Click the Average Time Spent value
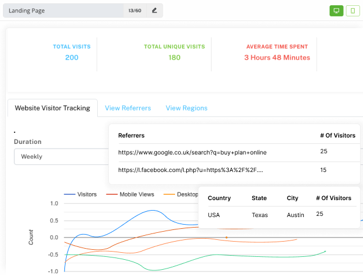This screenshot has height=275, width=363. 277,57
